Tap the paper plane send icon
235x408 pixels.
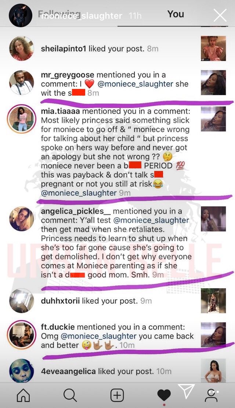pos(187,391)
